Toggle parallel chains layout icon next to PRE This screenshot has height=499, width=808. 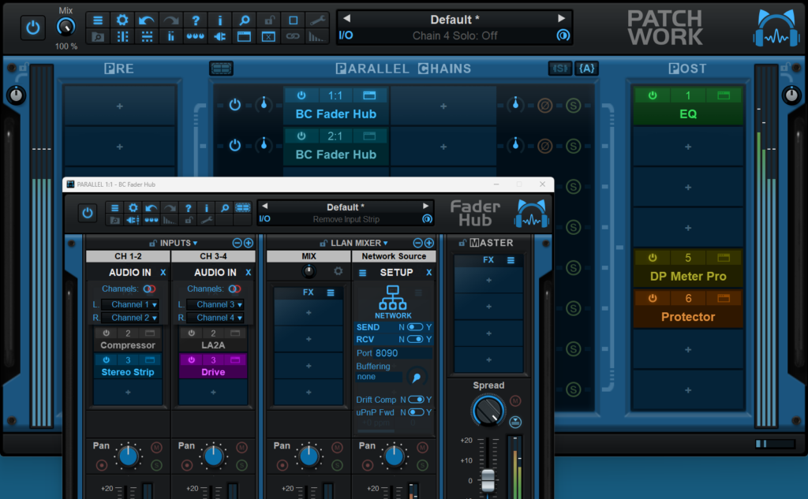221,68
